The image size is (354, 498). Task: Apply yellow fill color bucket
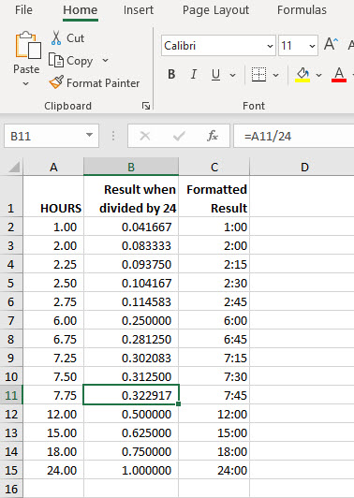click(x=302, y=75)
